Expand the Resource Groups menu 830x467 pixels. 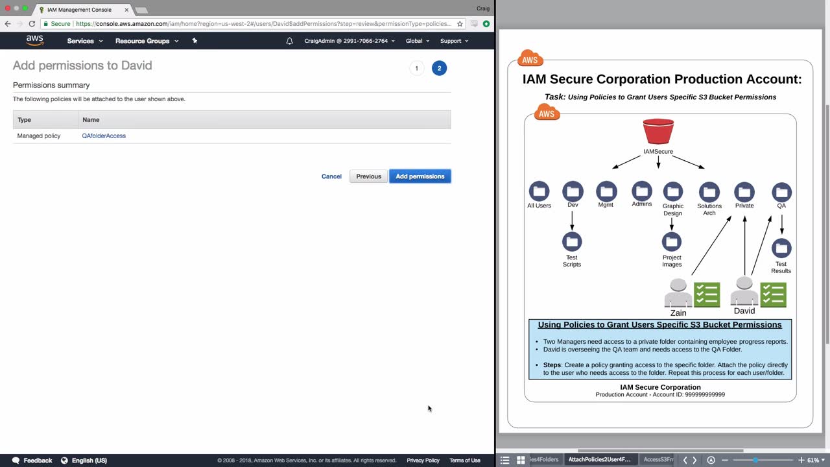(147, 41)
